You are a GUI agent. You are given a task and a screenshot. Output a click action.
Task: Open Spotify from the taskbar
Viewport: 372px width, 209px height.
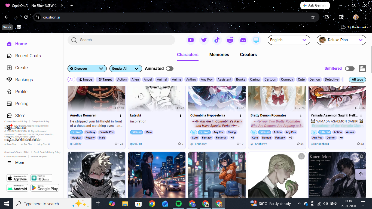[x=179, y=204]
